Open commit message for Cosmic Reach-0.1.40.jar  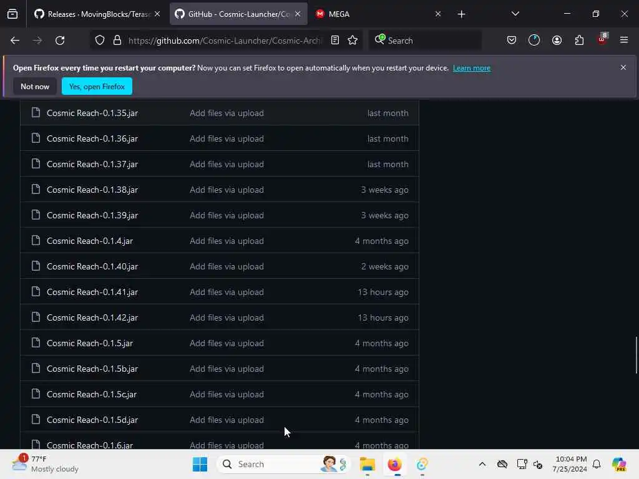(x=227, y=267)
